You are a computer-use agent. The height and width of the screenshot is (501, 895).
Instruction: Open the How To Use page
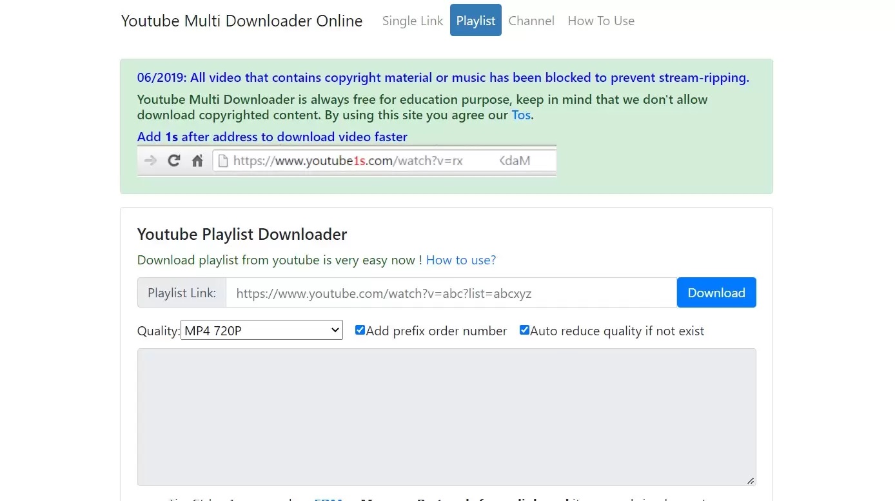601,21
